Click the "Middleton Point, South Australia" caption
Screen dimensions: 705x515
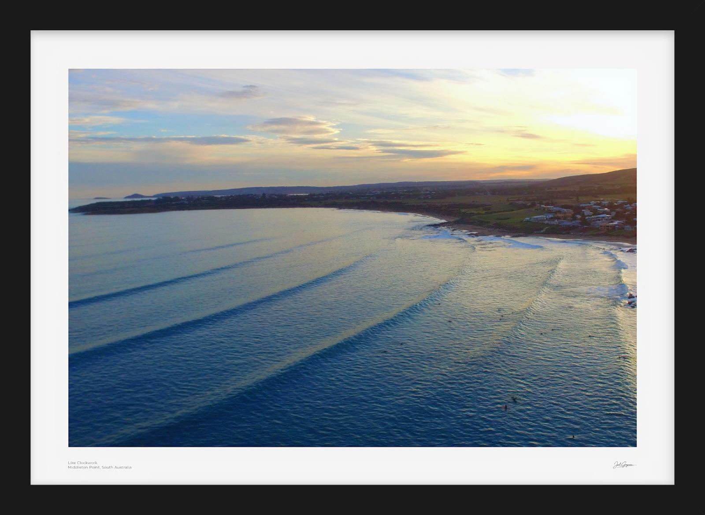[x=100, y=467]
